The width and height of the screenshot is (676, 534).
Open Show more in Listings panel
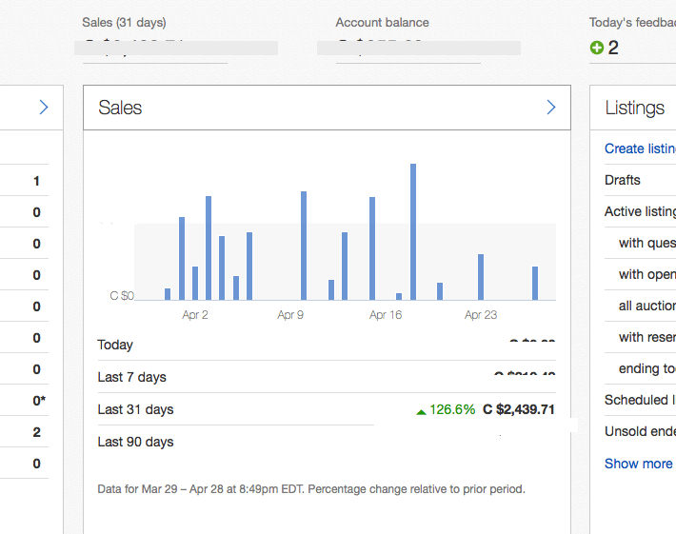(x=639, y=464)
